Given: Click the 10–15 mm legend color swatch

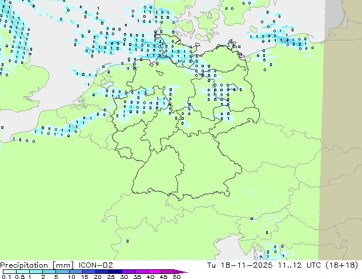Looking at the screenshot, I should pos(75,272).
